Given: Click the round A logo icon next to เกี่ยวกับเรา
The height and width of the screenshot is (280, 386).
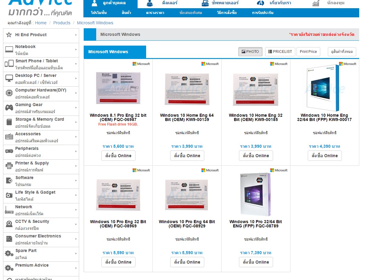Looking at the screenshot, I should 260,3.
